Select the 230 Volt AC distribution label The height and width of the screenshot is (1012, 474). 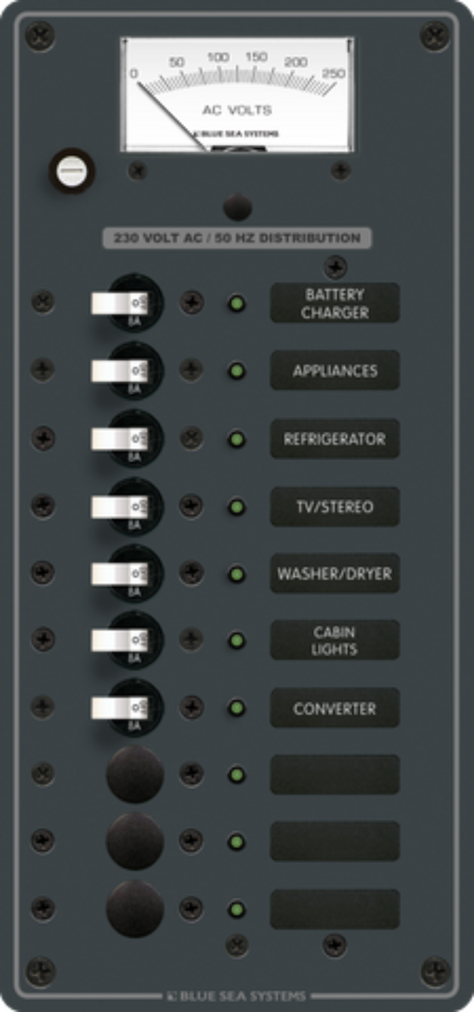click(237, 238)
